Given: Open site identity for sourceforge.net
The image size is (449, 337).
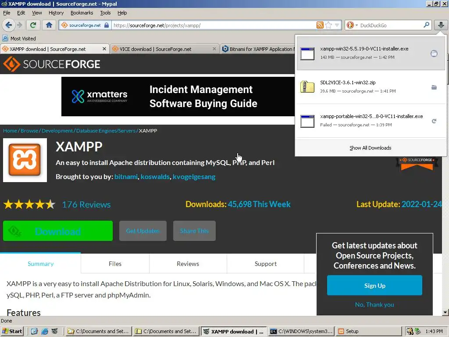Looking at the screenshot, I should pos(85,25).
